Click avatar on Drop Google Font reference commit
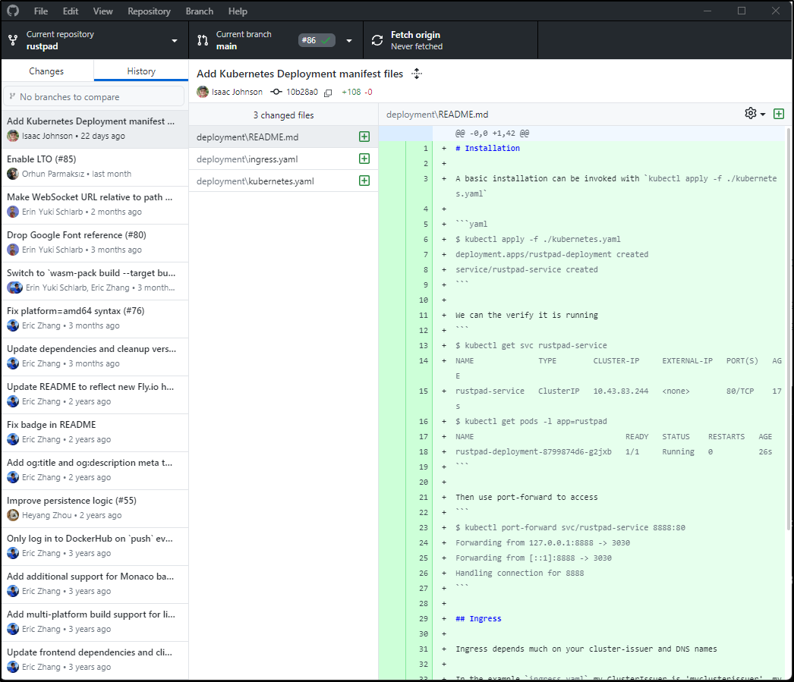The height and width of the screenshot is (682, 794). [13, 250]
